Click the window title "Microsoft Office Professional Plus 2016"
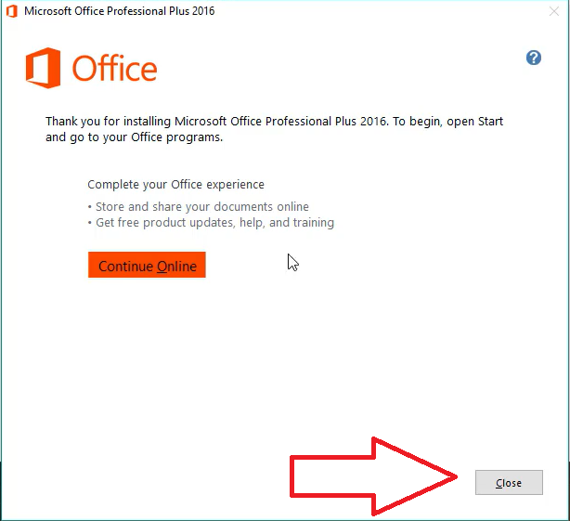 tap(119, 11)
